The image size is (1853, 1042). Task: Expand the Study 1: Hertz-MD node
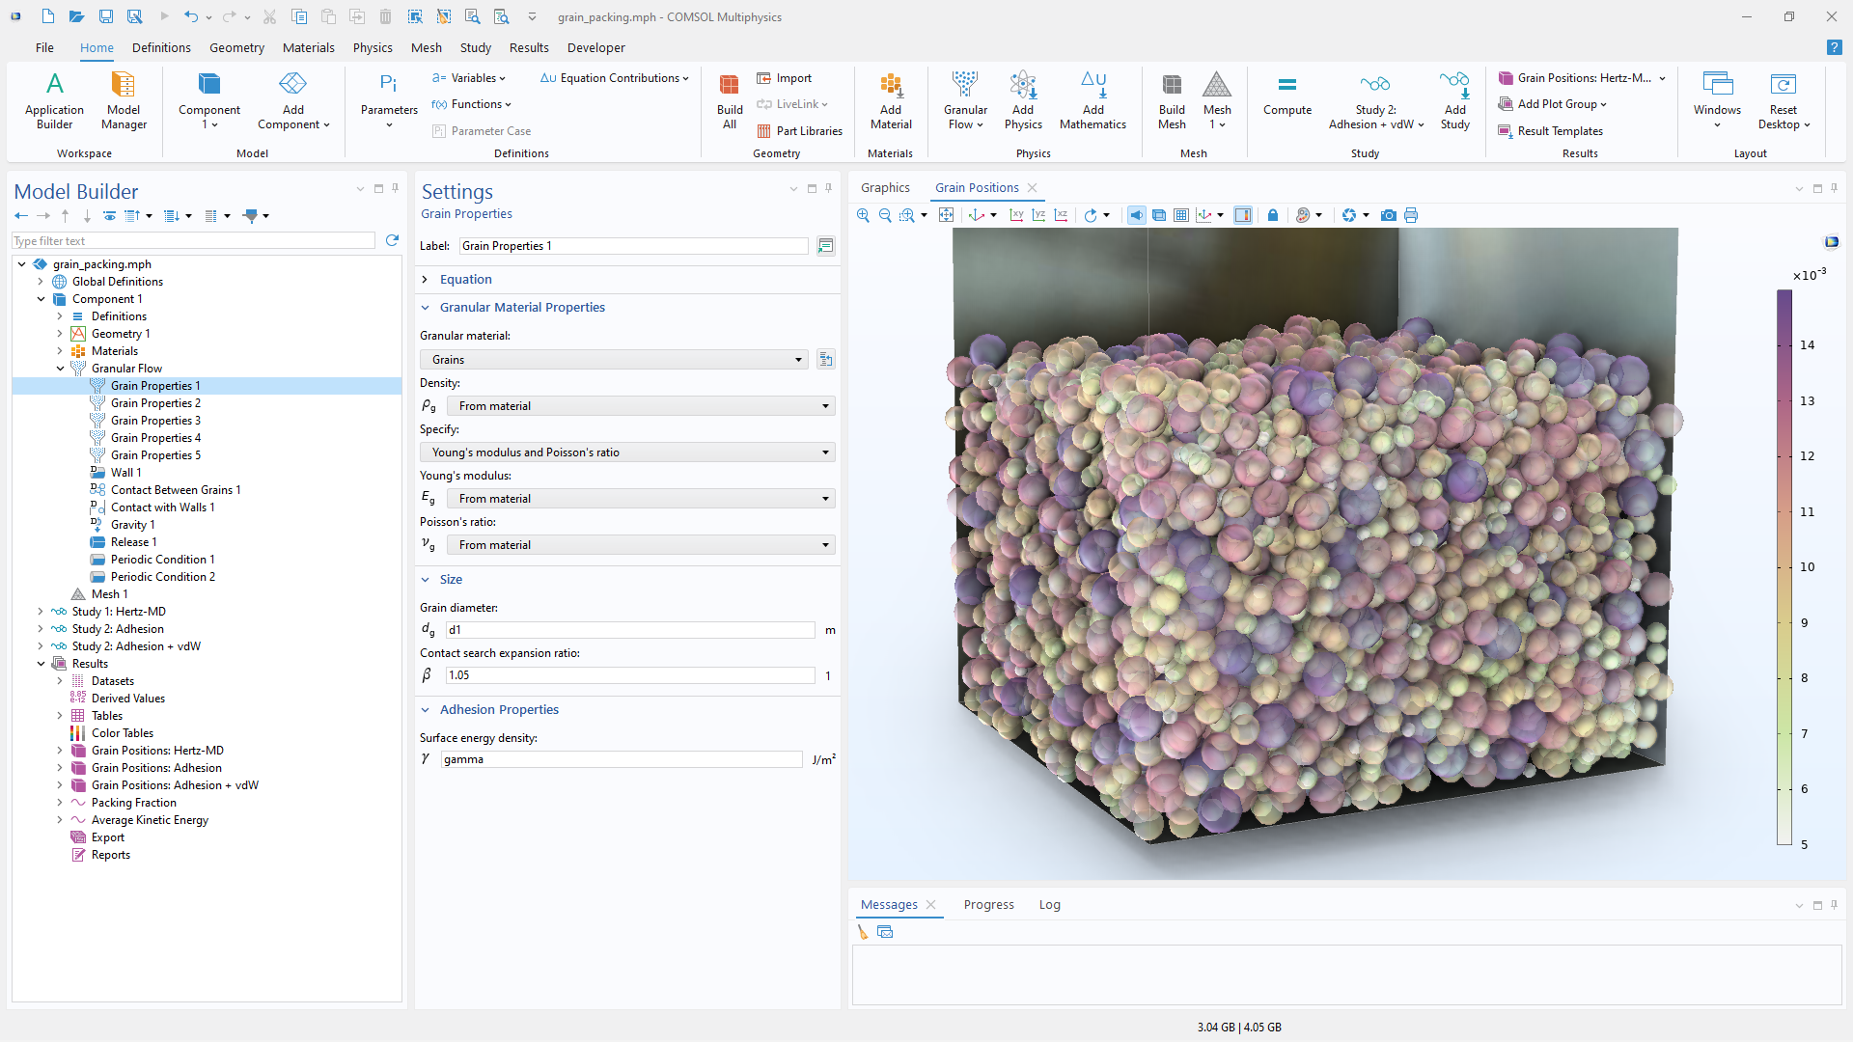coord(41,612)
